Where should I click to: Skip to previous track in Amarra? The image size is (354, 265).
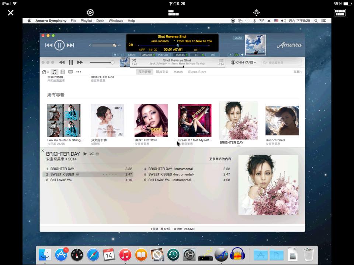click(49, 45)
